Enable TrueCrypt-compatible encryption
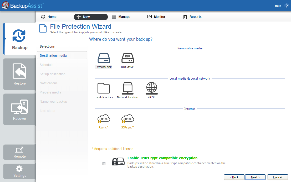 tap(104, 163)
